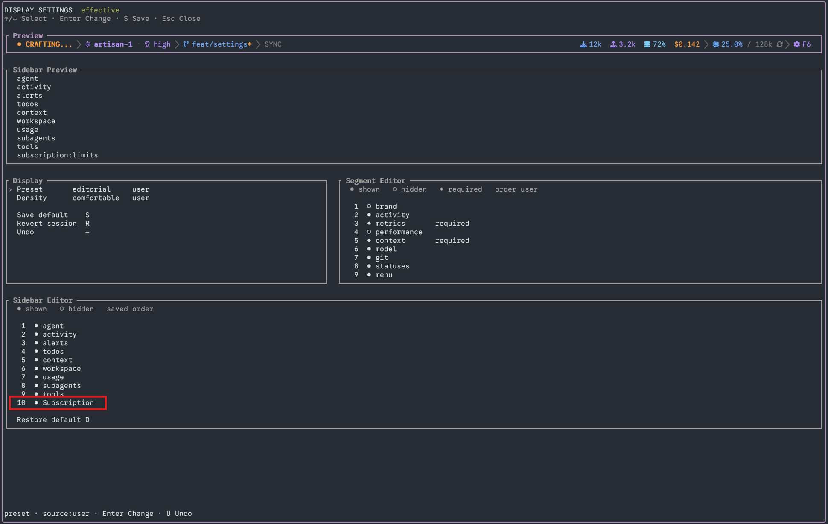Screen dimensions: 828x524
Task: Toggle visibility of brand segment
Action: pyautogui.click(x=369, y=207)
